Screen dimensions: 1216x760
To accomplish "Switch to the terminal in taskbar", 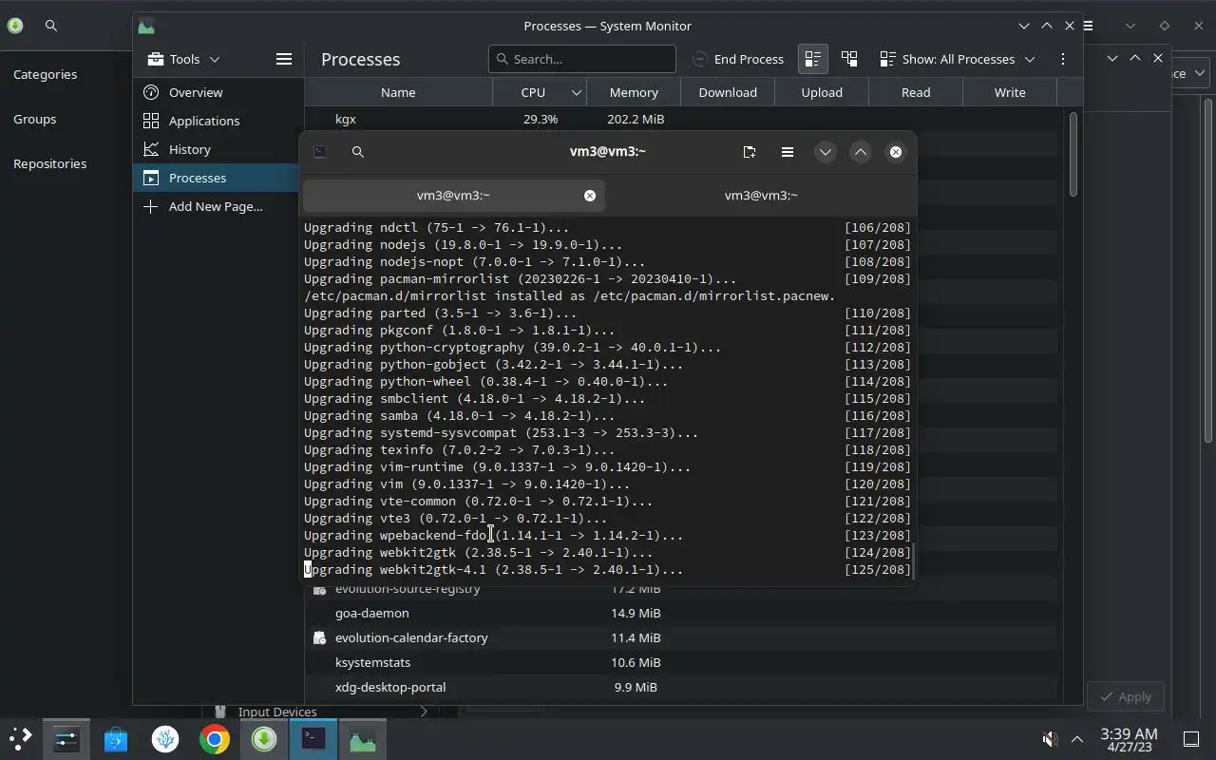I will coord(313,738).
